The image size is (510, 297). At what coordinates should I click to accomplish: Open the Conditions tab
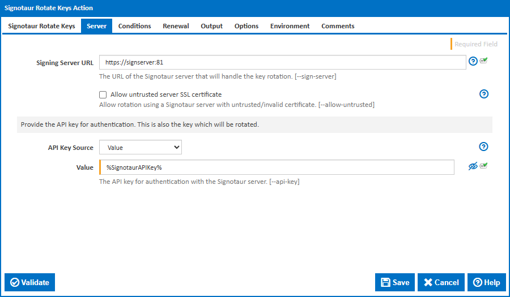click(x=135, y=26)
